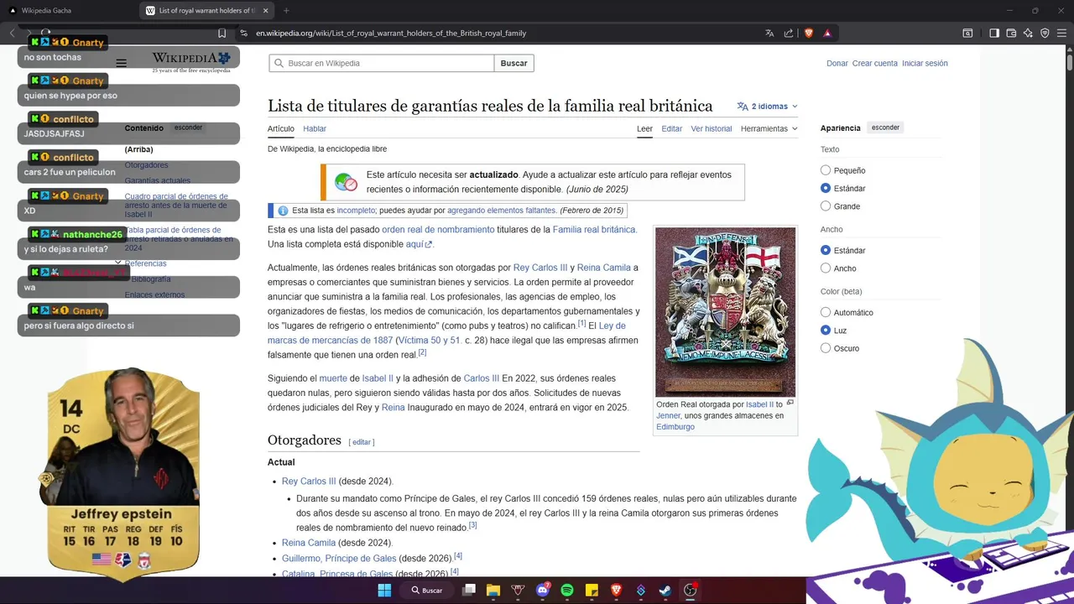The width and height of the screenshot is (1074, 604).
Task: Click the site settings icon beside URL
Action: click(243, 34)
